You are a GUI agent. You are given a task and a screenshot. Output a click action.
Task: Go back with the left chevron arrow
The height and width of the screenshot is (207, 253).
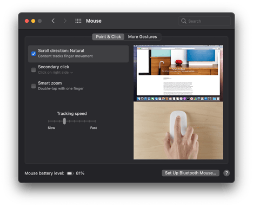(x=53, y=21)
